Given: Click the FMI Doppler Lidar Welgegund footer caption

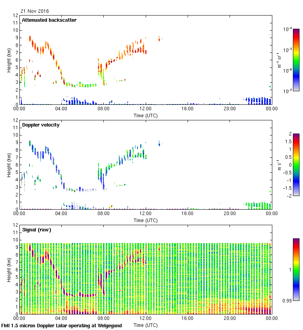Looking at the screenshot, I should pos(61,326).
